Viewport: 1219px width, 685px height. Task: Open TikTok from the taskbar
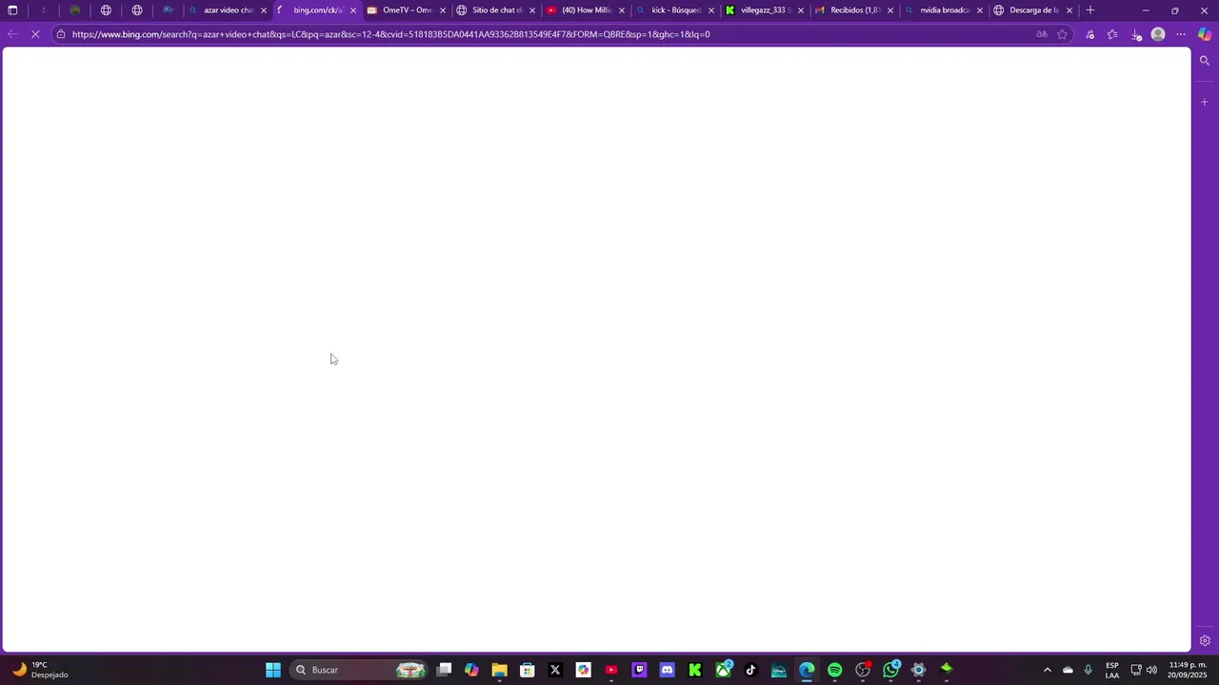750,670
